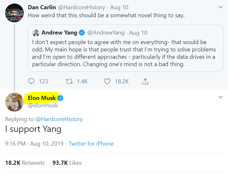Click the @AndrewYang handle in quote

(106, 33)
